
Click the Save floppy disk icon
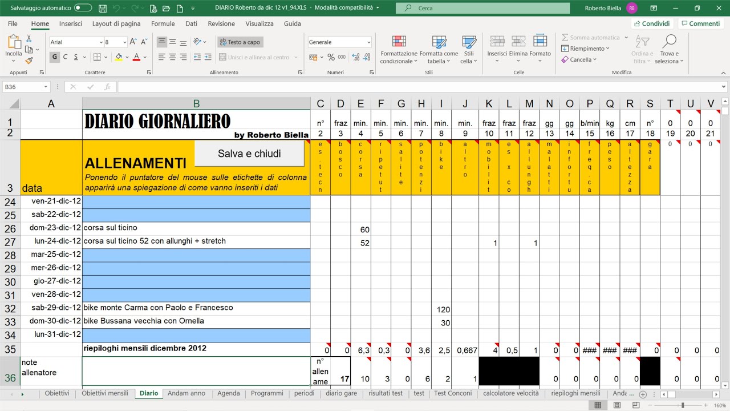[103, 8]
